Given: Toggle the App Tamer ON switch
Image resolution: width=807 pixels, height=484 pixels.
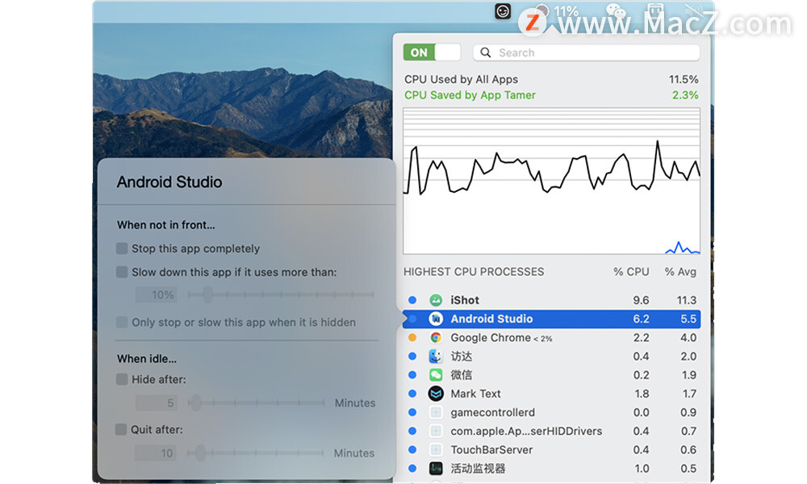Looking at the screenshot, I should click(x=432, y=52).
